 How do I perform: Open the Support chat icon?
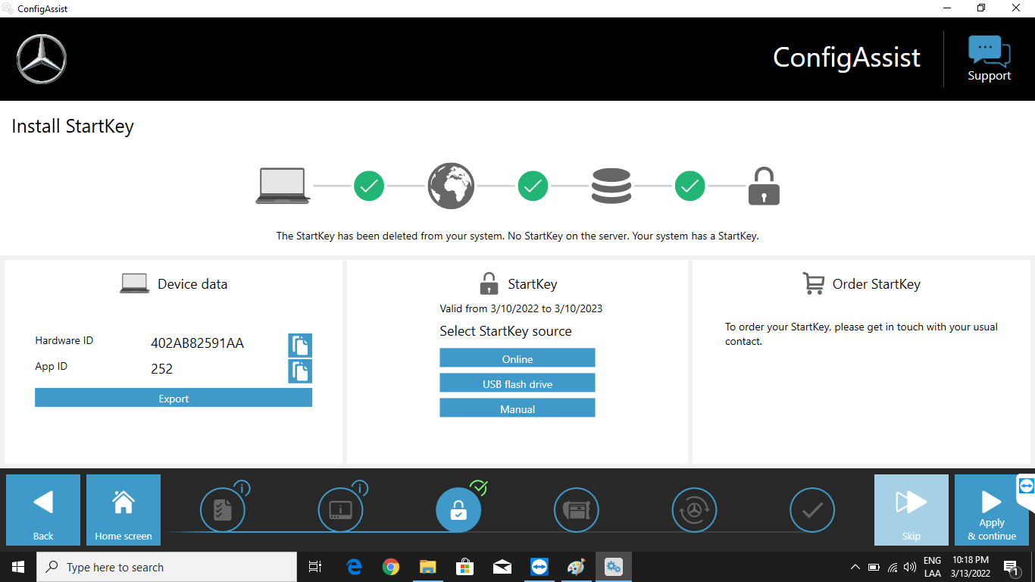click(989, 58)
